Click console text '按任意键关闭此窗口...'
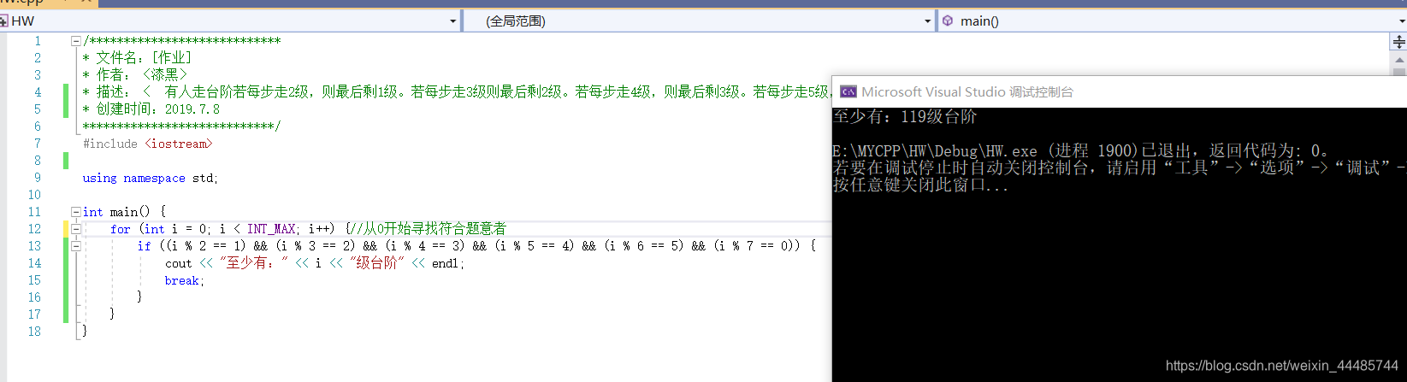This screenshot has width=1407, height=382. pos(921,185)
